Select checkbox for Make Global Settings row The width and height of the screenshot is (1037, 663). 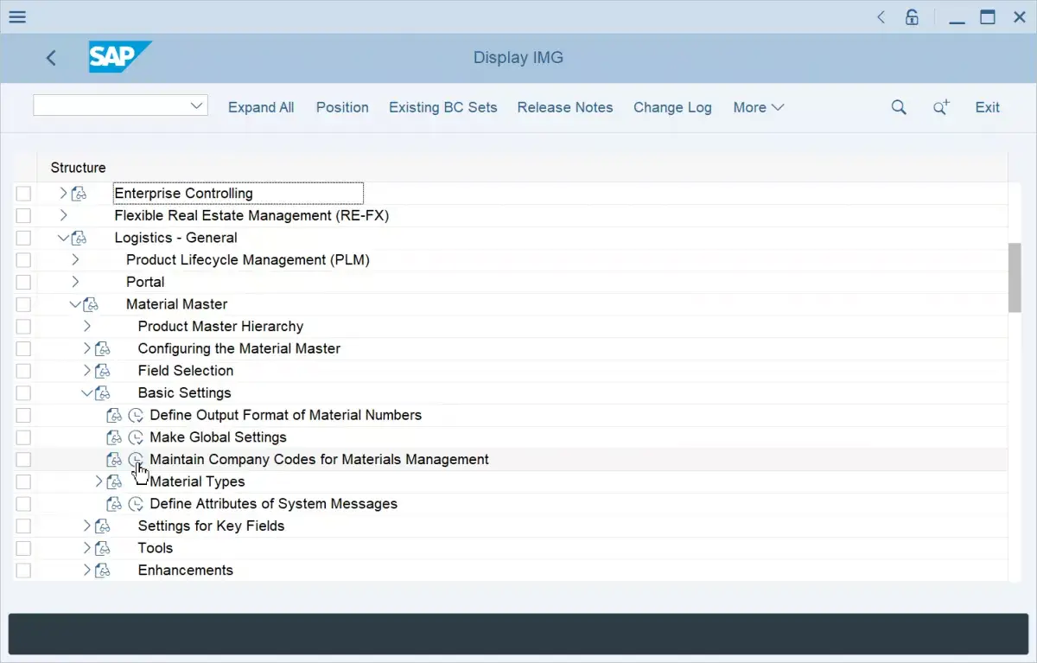click(x=23, y=437)
